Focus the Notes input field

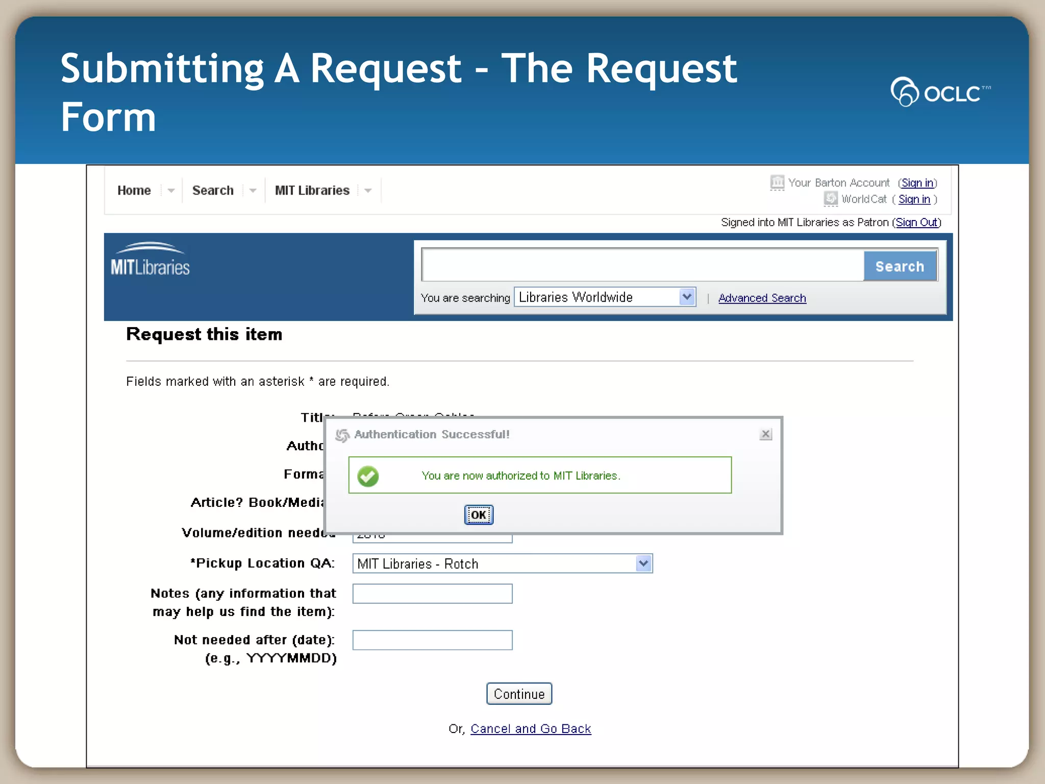tap(432, 594)
